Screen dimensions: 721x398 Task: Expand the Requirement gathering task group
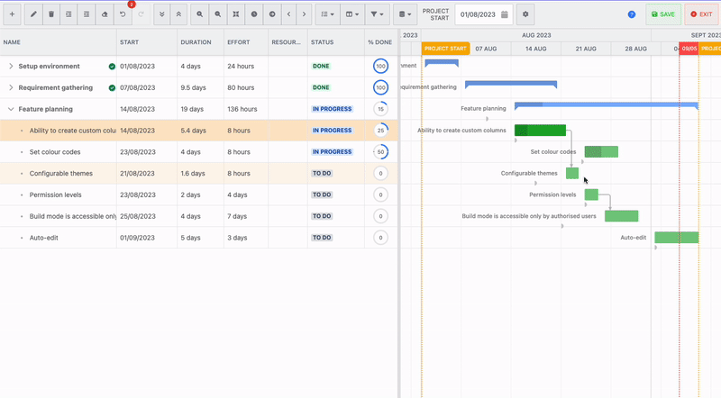coord(11,87)
